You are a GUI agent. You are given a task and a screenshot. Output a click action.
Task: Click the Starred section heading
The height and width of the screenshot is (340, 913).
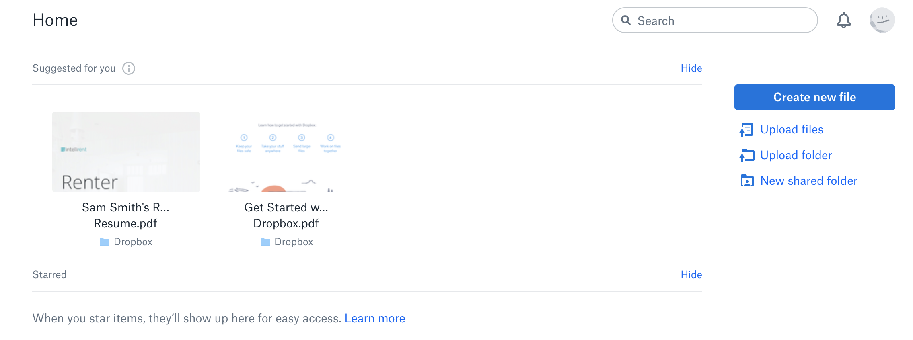49,275
